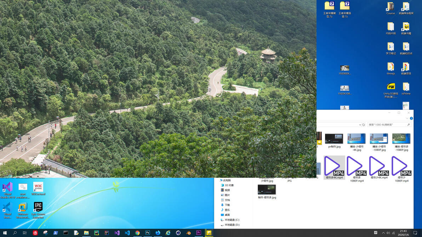Open purple Visual Studio taskbar icon
This screenshot has width=422, height=237.
click(x=117, y=233)
